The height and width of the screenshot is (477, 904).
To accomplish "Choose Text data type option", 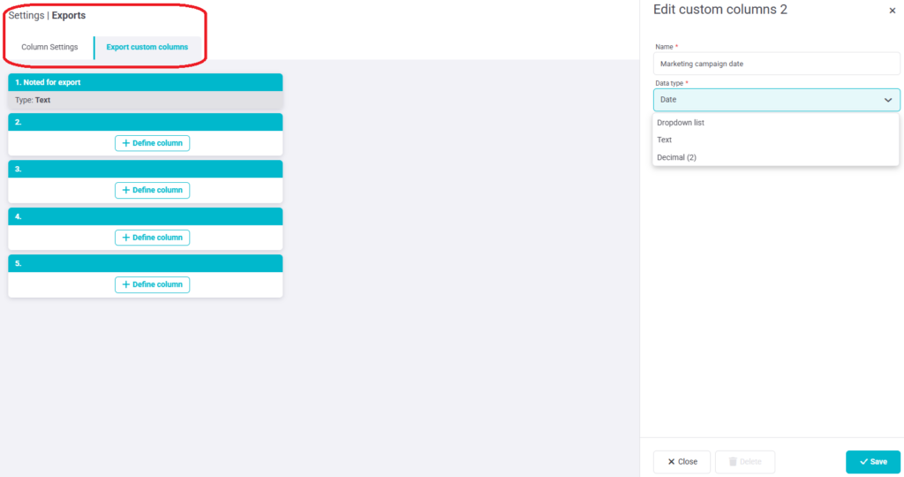I will pyautogui.click(x=775, y=140).
